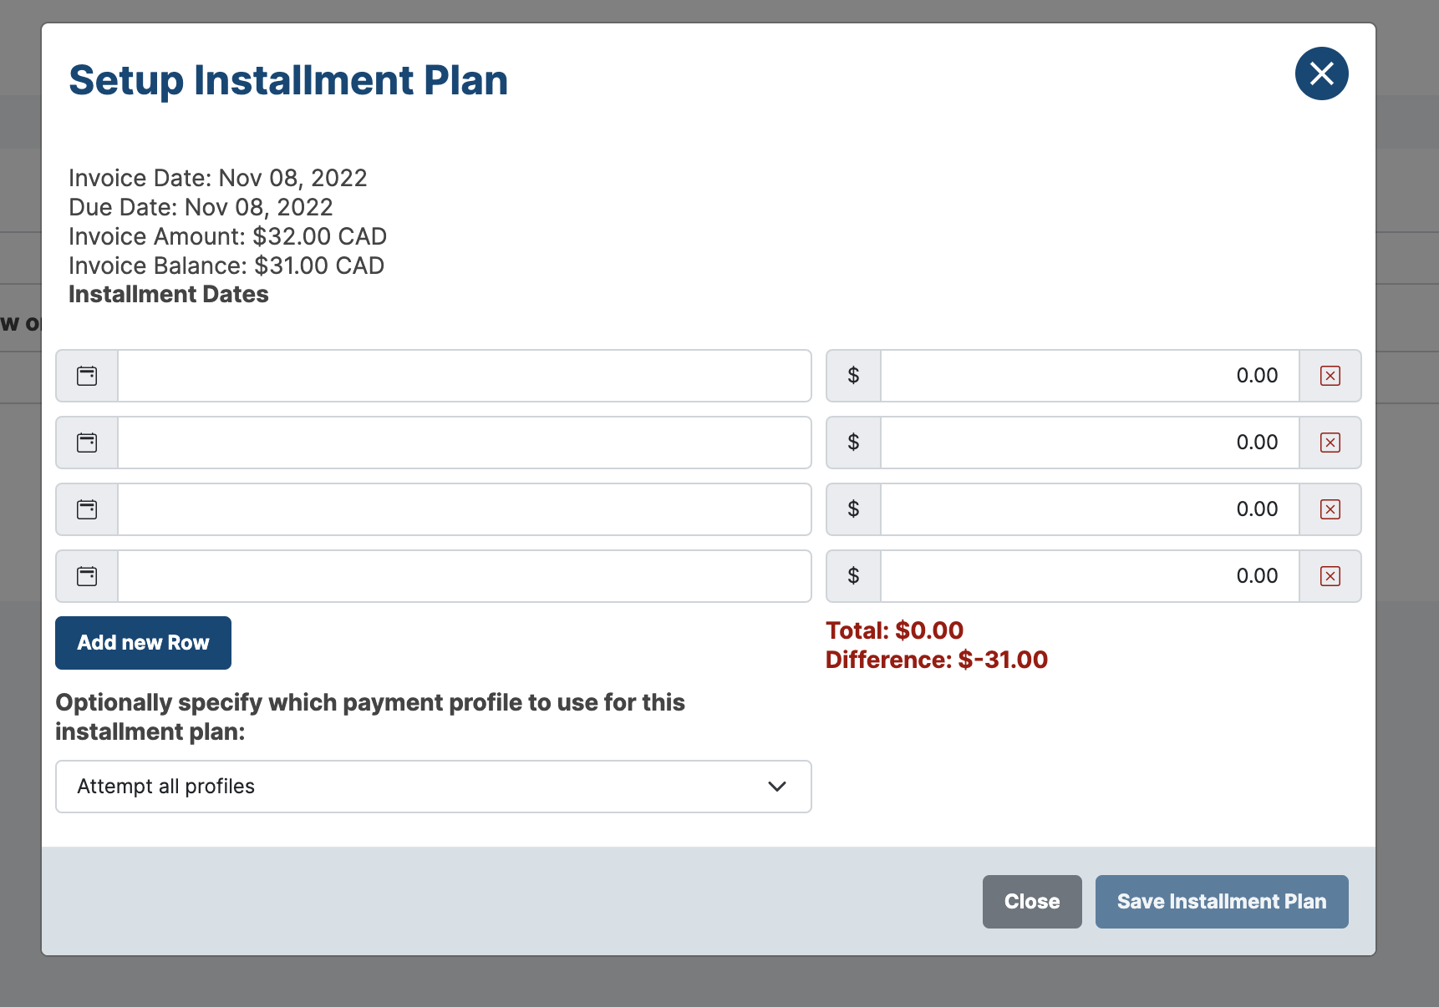Click the third installment date field
This screenshot has width=1439, height=1007.
(x=464, y=509)
